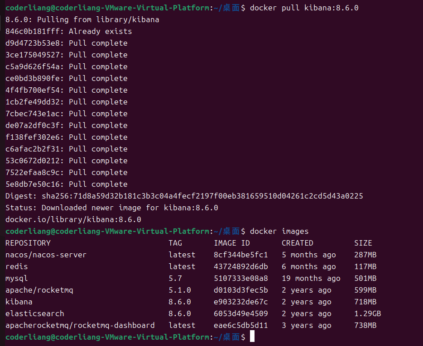The image size is (423, 346).
Task: Click '19 months ago' in the mysql row
Action: click(x=311, y=278)
